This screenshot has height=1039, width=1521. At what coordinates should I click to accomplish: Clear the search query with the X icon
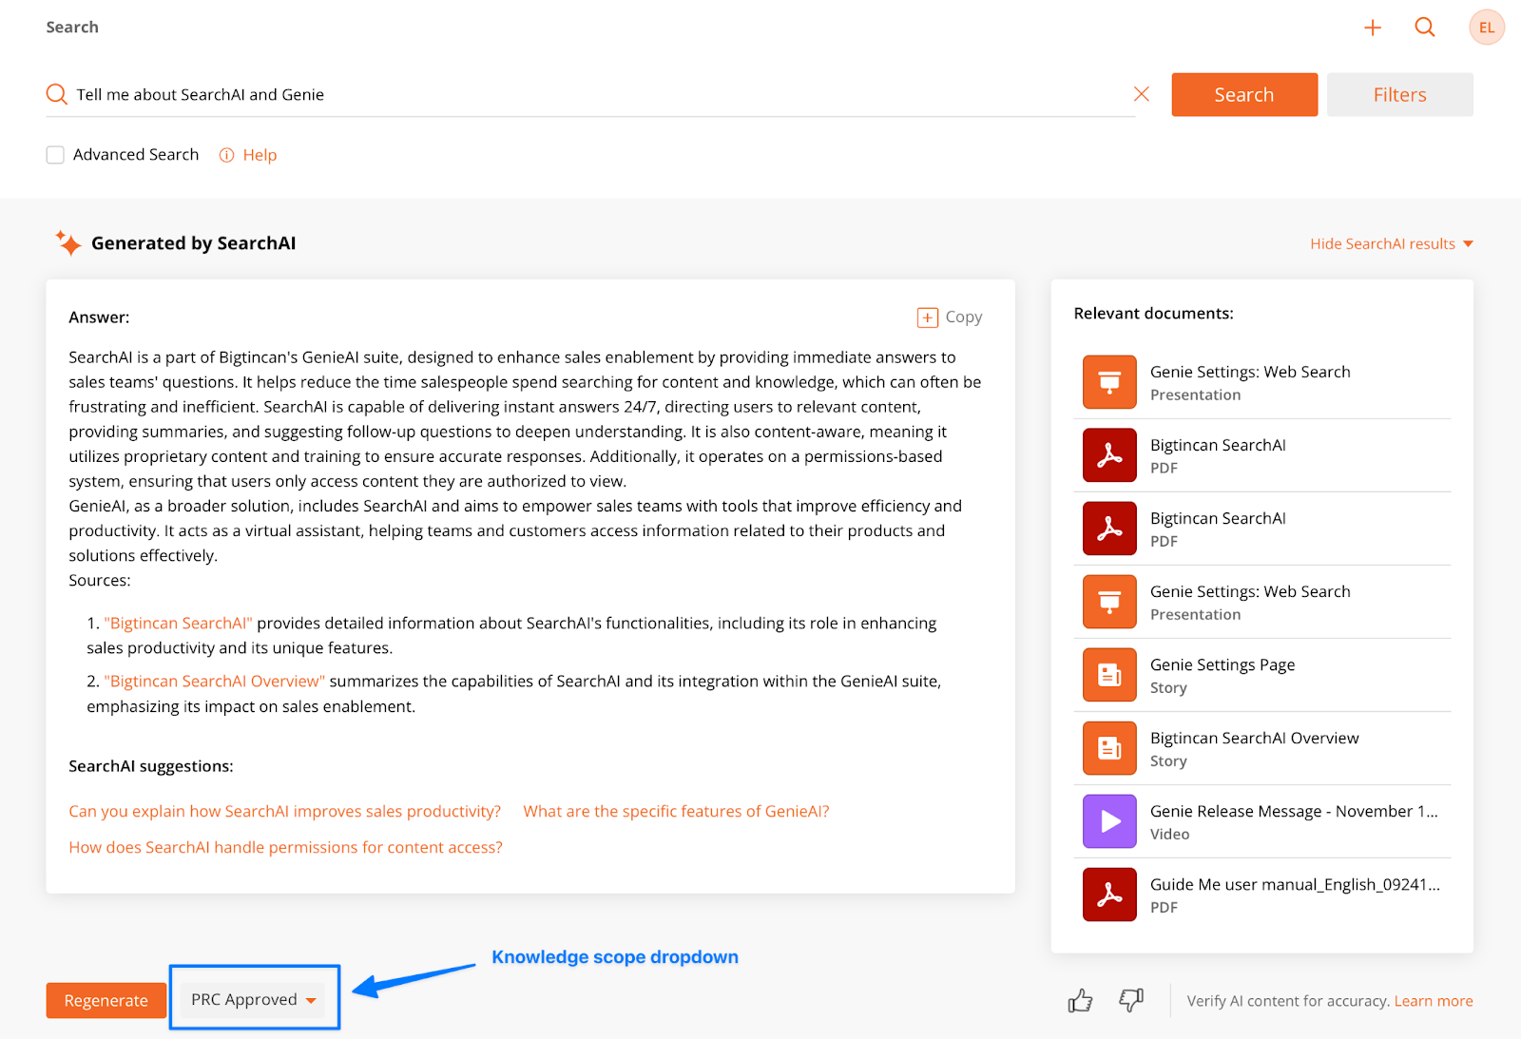[1142, 94]
